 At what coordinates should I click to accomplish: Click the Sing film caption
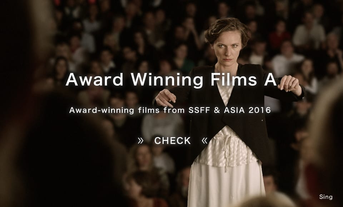click(326, 197)
